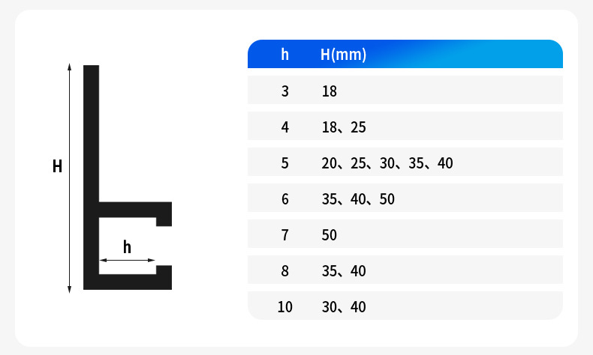Screen dimensions: 593x355
Task: Click the '18、25' cell in the table
Action: tap(344, 127)
